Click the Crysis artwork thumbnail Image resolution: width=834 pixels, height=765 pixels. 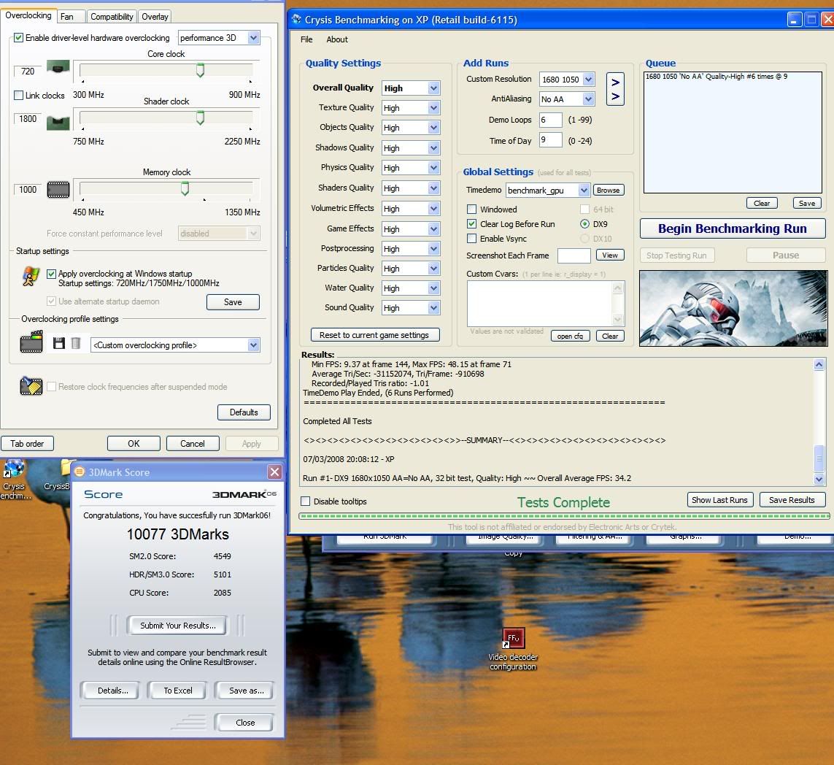733,309
